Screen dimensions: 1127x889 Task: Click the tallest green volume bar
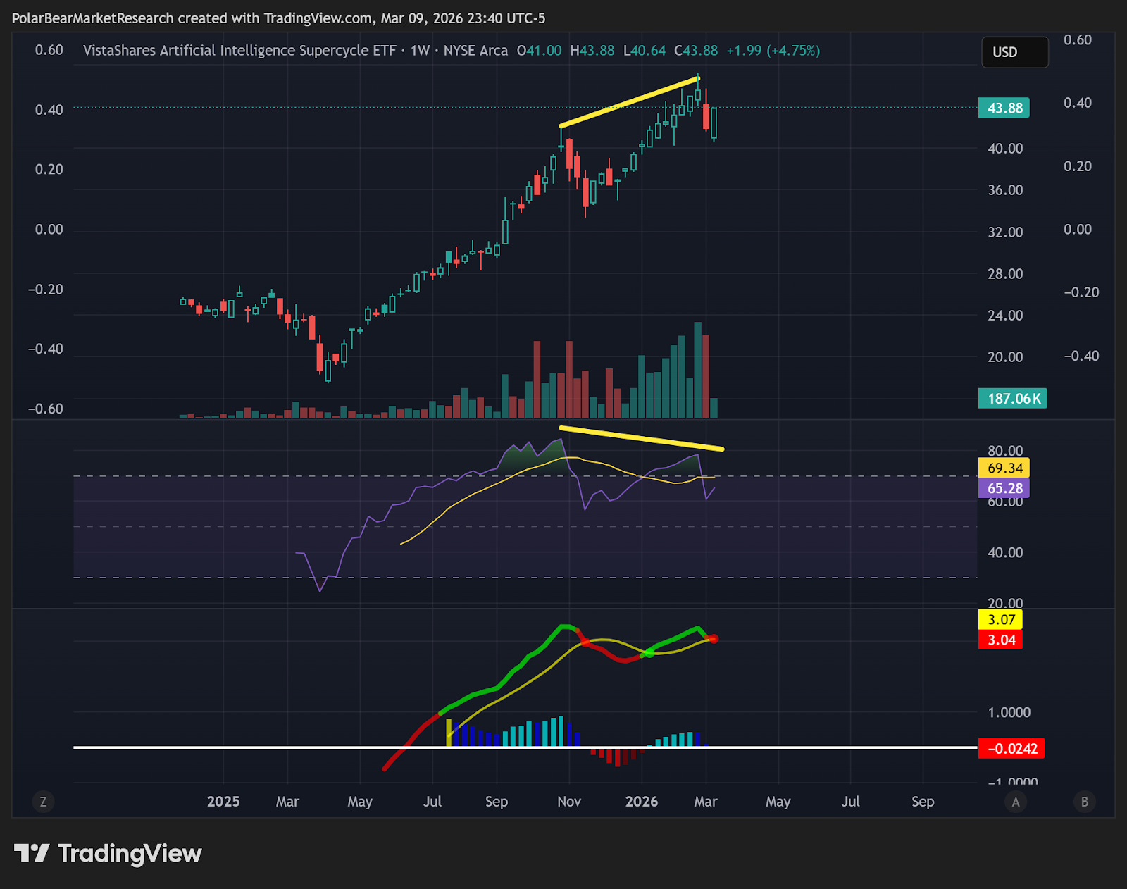(697, 371)
